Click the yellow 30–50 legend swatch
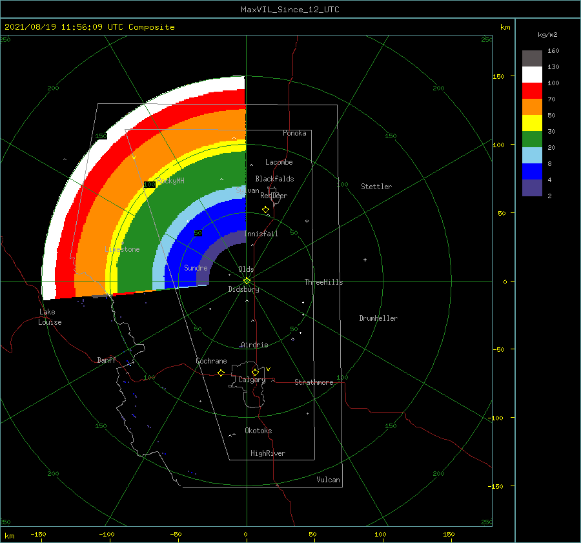Image resolution: width=581 pixels, height=543 pixels. pos(532,123)
